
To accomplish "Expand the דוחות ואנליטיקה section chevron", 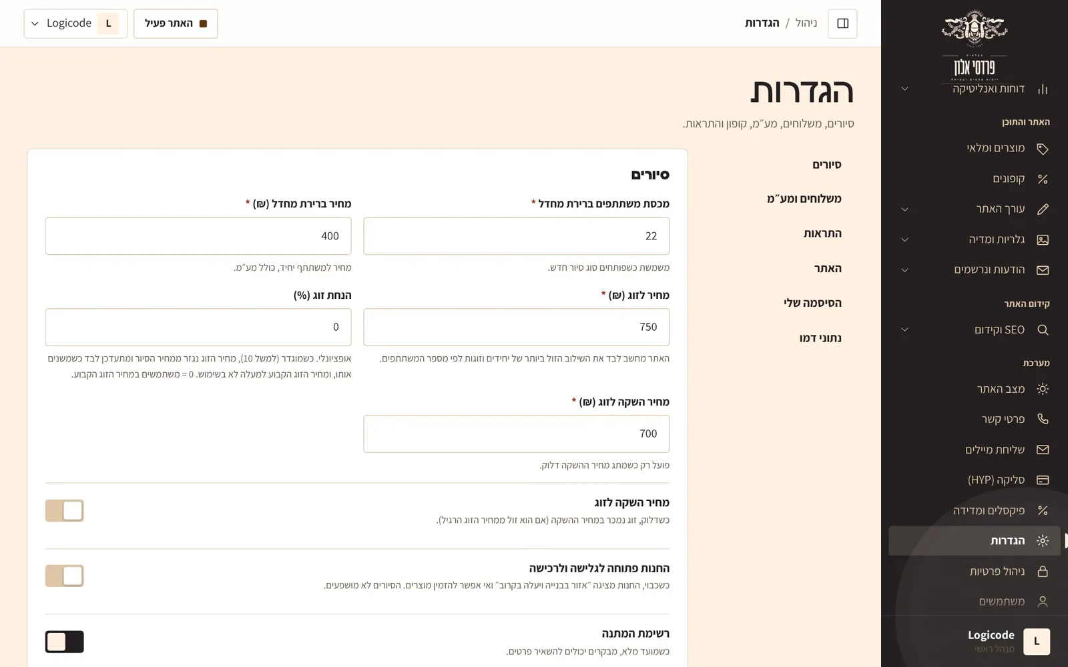I will coord(904,89).
